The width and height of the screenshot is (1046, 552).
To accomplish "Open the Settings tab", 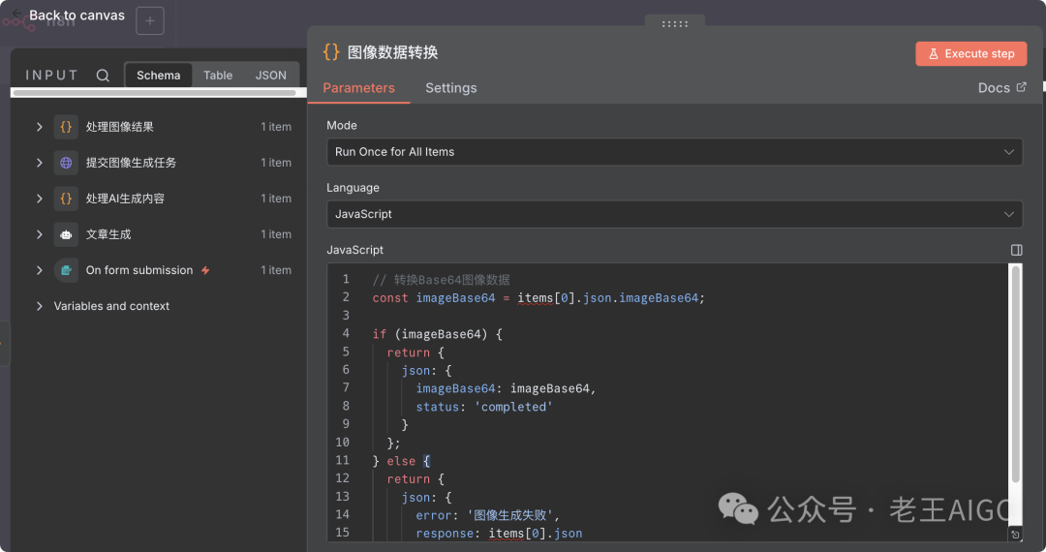I will coord(451,88).
